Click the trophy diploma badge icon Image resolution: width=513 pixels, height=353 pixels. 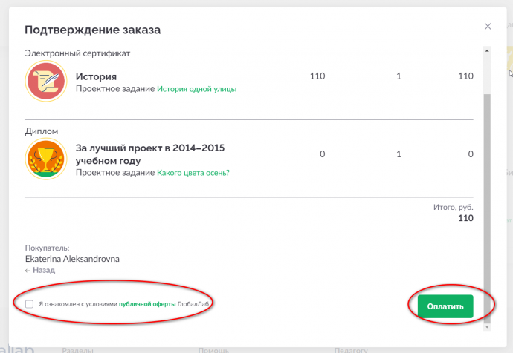[46, 159]
